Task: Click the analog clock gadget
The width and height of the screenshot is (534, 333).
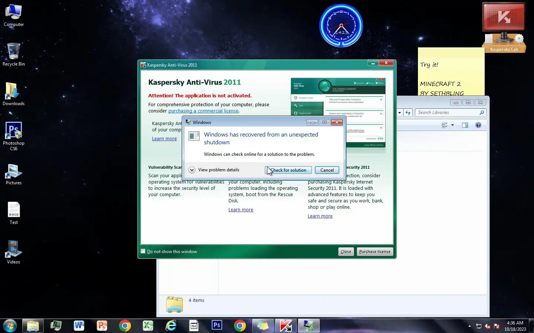Action: pos(341,26)
